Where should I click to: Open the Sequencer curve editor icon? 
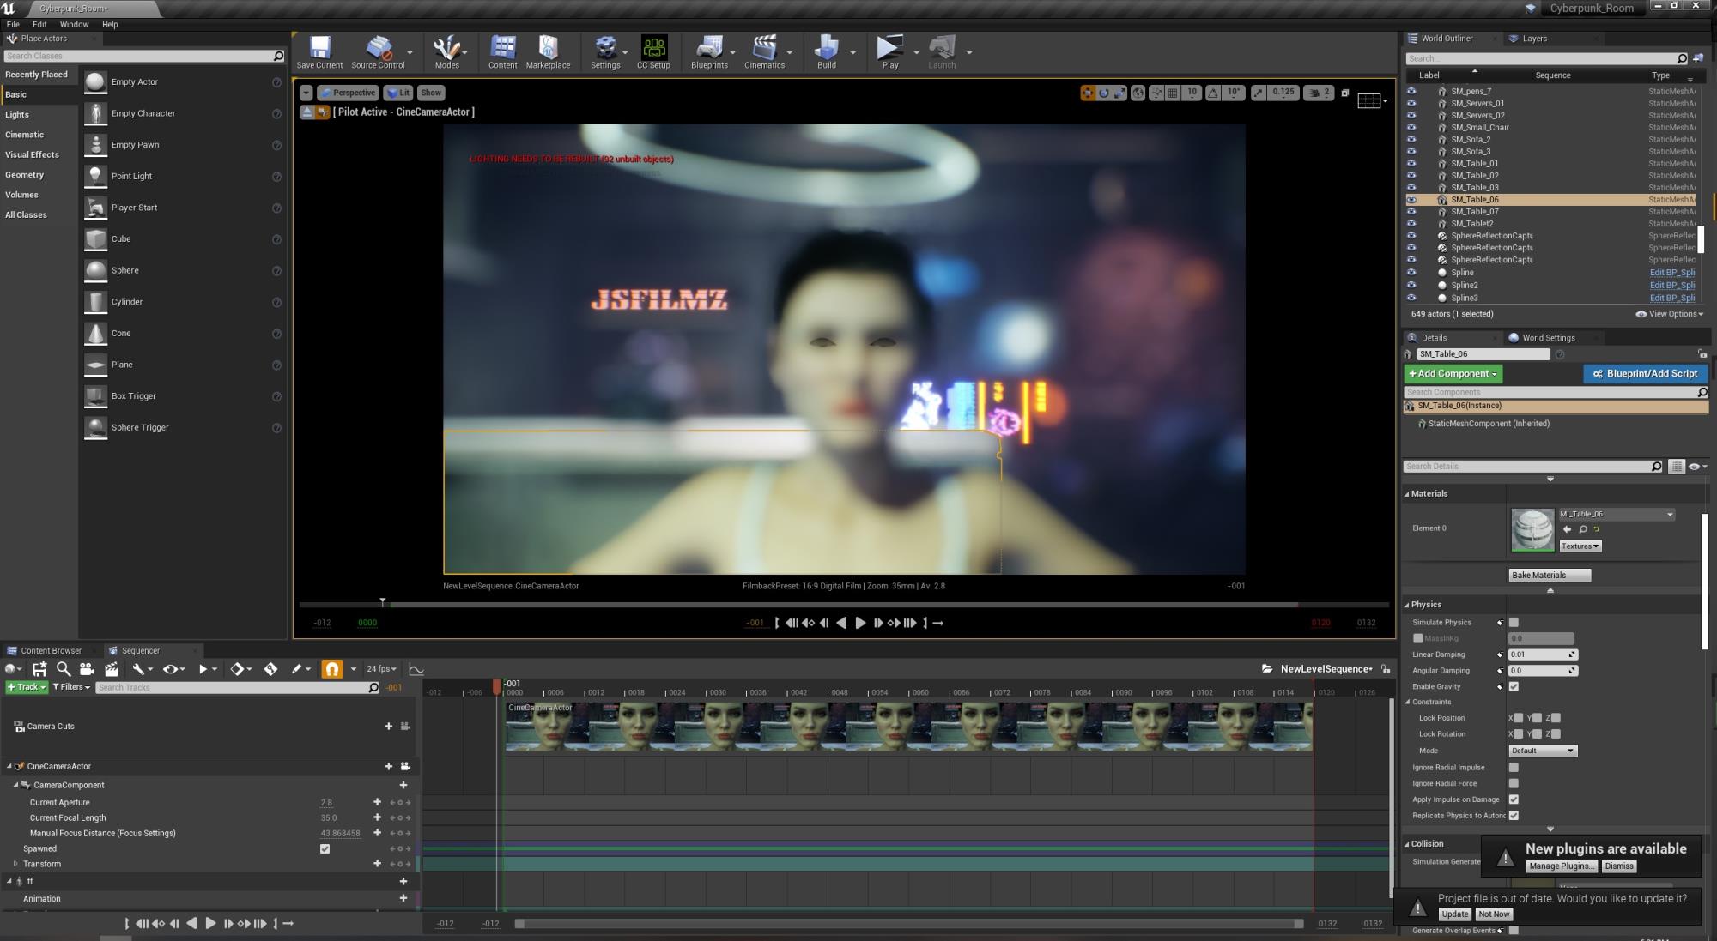point(416,669)
